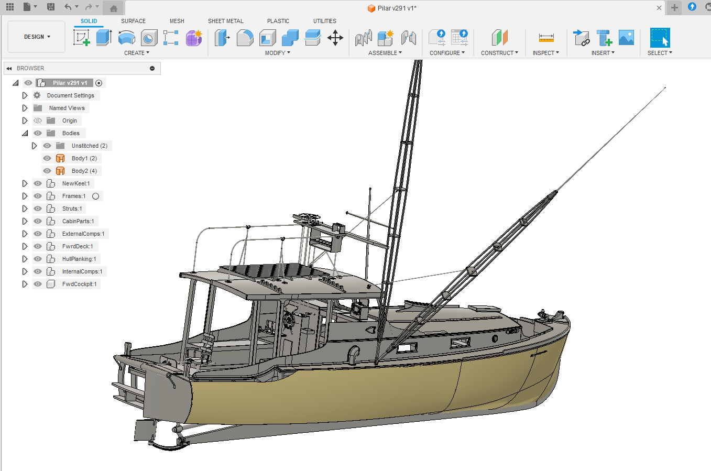Collapse the Bodies folder

(x=25, y=133)
